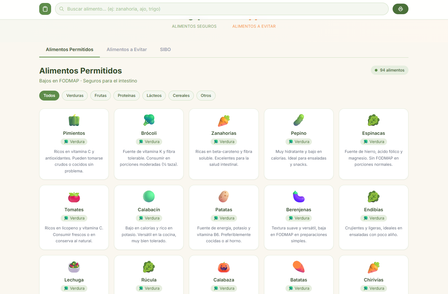Filter by Verduras

point(75,96)
